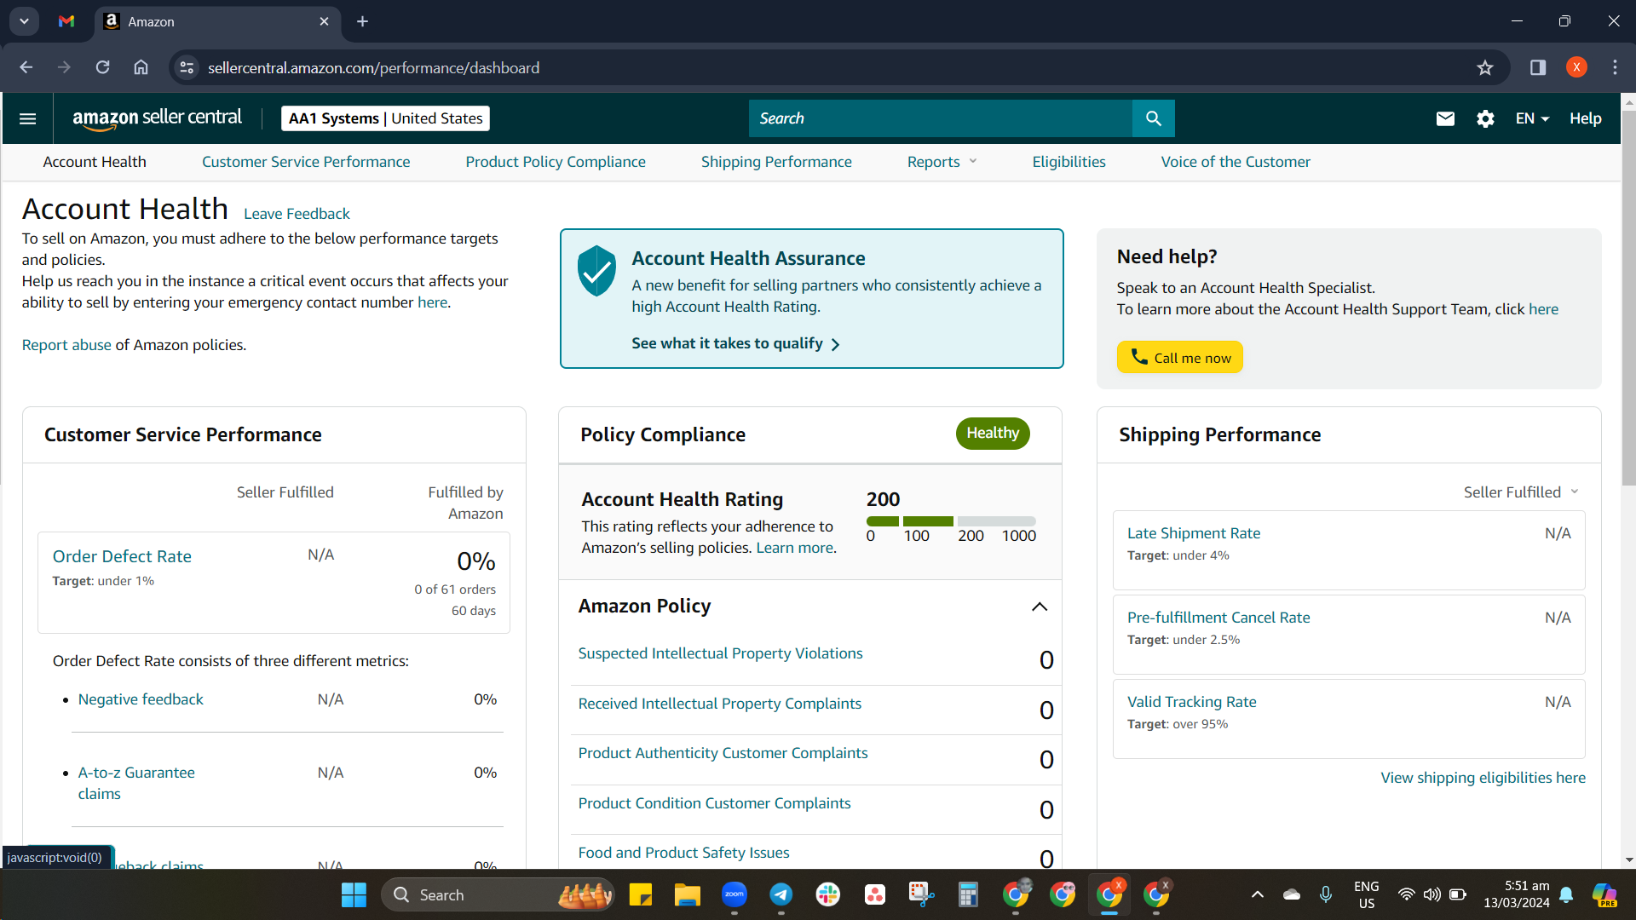
Task: Open the Product Policy Compliance tab
Action: pyautogui.click(x=556, y=162)
